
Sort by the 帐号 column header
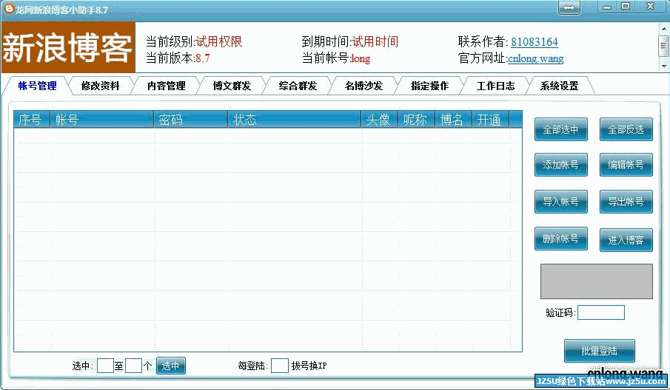(101, 120)
